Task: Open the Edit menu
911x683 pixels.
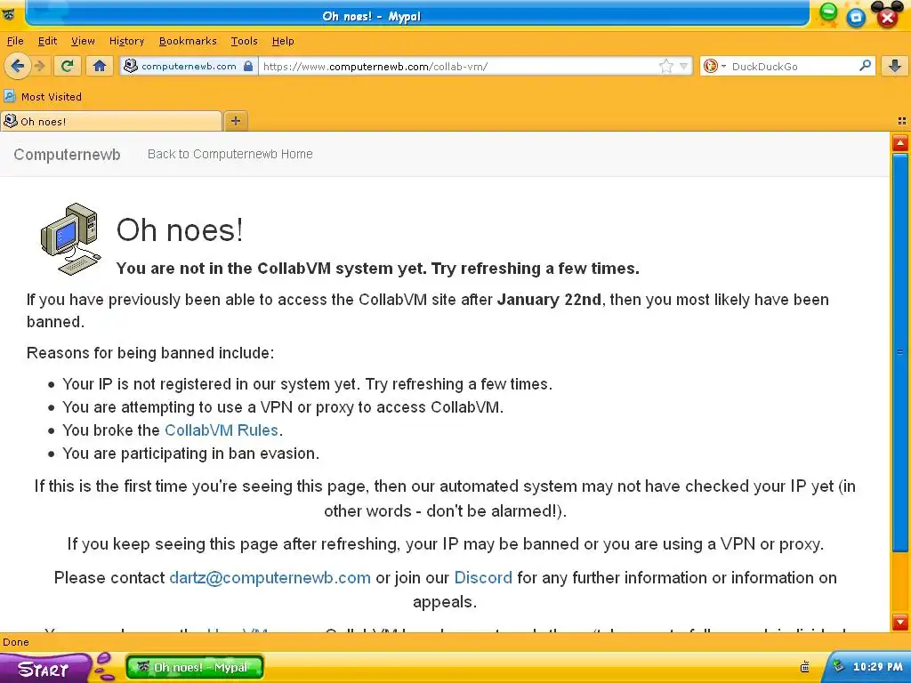Action: pos(47,41)
